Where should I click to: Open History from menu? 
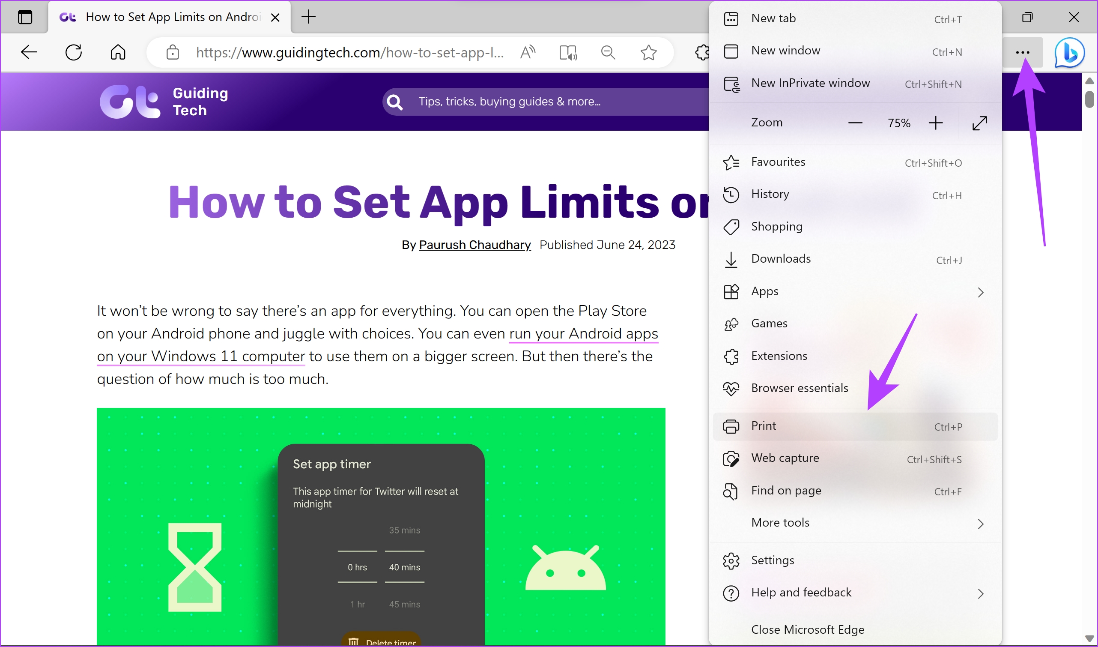point(855,195)
